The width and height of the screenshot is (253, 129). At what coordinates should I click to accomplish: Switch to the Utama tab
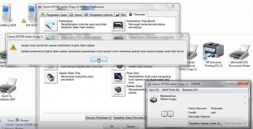75,15
